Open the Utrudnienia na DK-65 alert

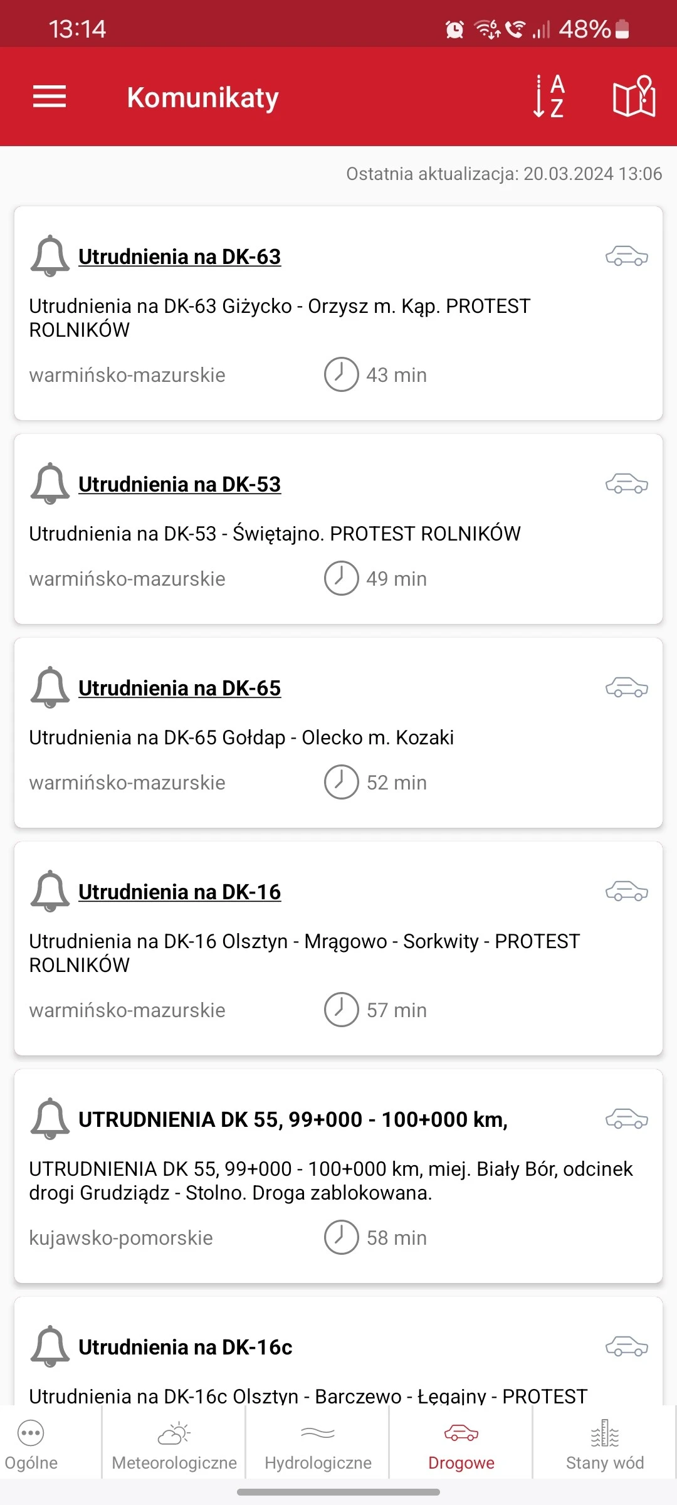(x=180, y=688)
